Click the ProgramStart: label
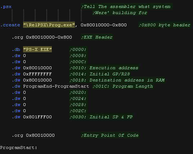The width and height of the screenshot is (193, 154). (x=18, y=148)
